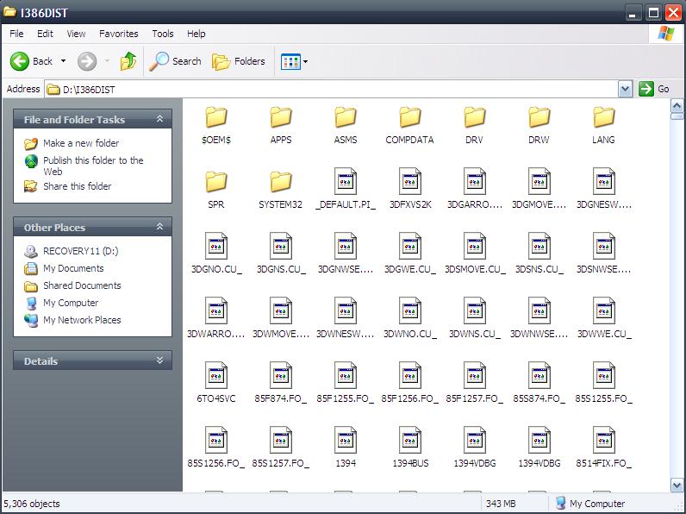
Task: Select the 6TO4SVC file icon
Action: point(215,376)
